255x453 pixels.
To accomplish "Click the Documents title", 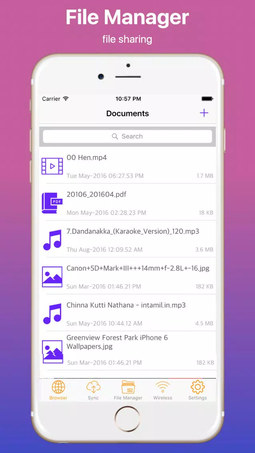I will (x=128, y=114).
